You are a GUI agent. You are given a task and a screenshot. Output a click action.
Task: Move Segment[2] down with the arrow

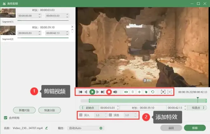[72, 32]
